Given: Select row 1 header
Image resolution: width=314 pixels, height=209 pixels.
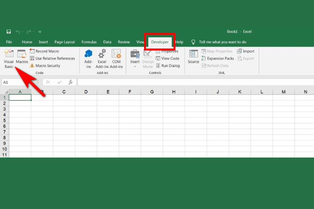Looking at the screenshot, I should [4, 98].
